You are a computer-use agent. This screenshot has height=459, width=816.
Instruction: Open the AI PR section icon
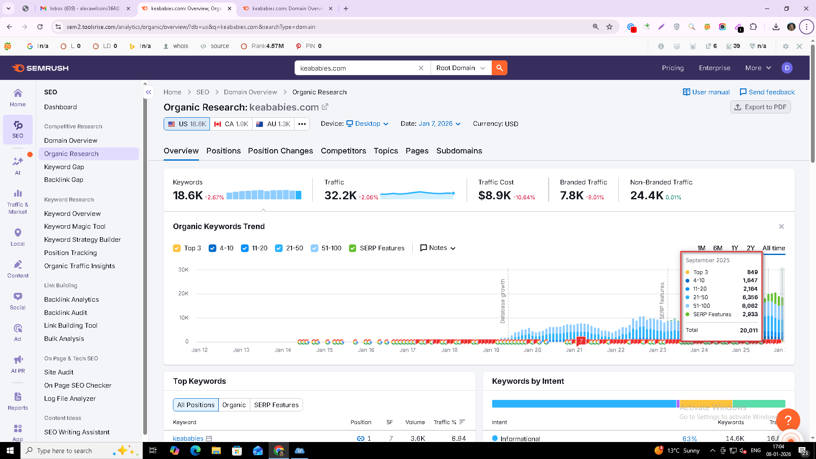[x=18, y=364]
